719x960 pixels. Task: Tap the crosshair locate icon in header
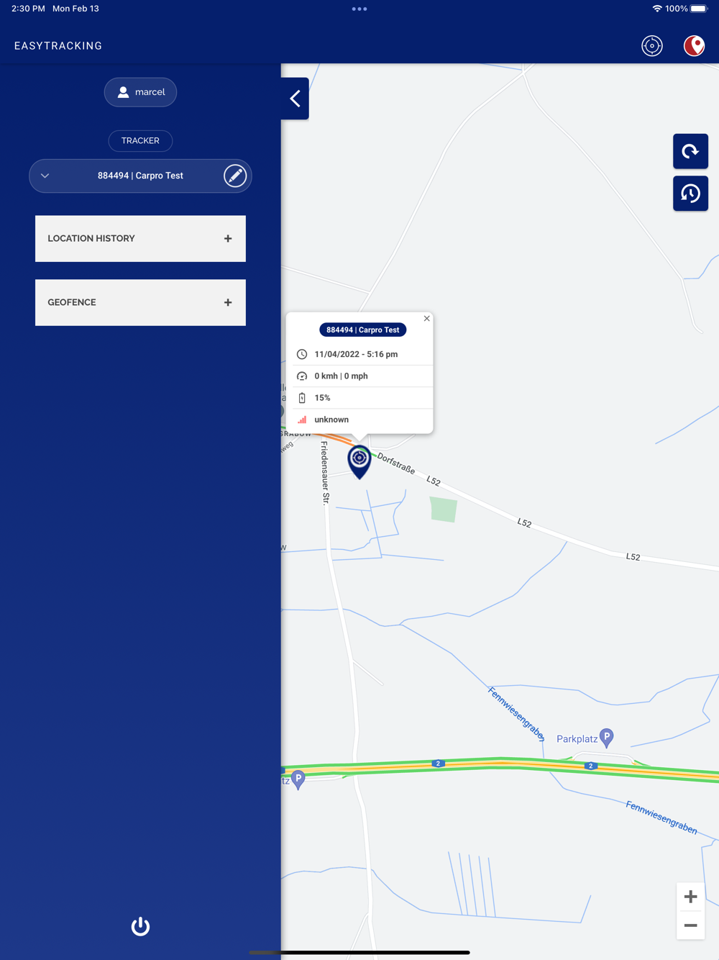pyautogui.click(x=651, y=46)
